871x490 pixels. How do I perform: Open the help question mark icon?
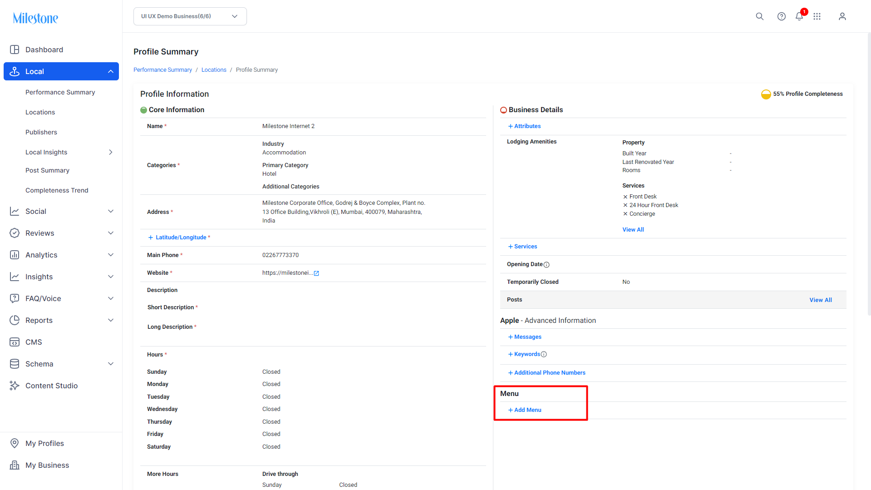tap(781, 16)
